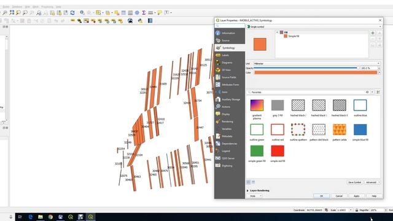This screenshot has height=221, width=393.
Task: Open the Scale dropdown in status bar
Action: (x=351, y=210)
